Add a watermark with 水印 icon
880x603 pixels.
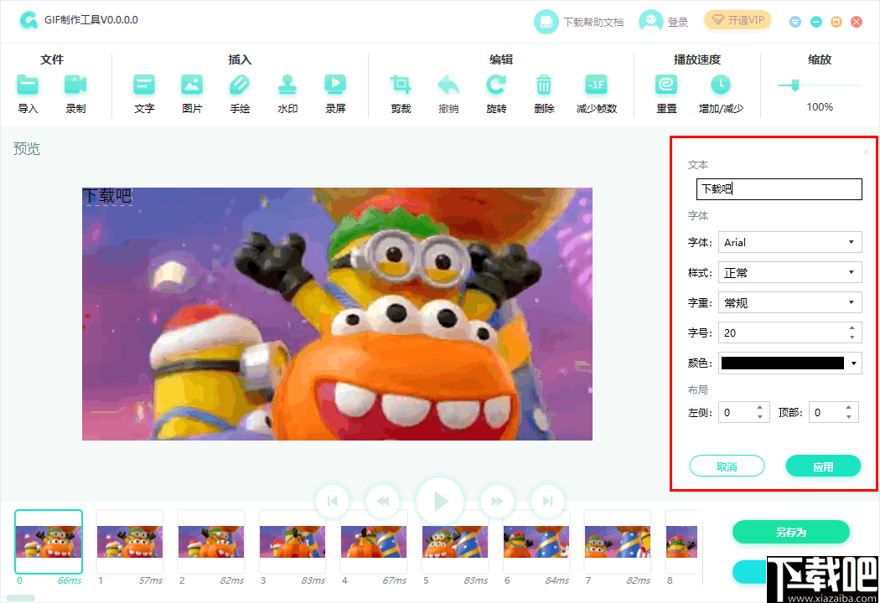[x=287, y=85]
